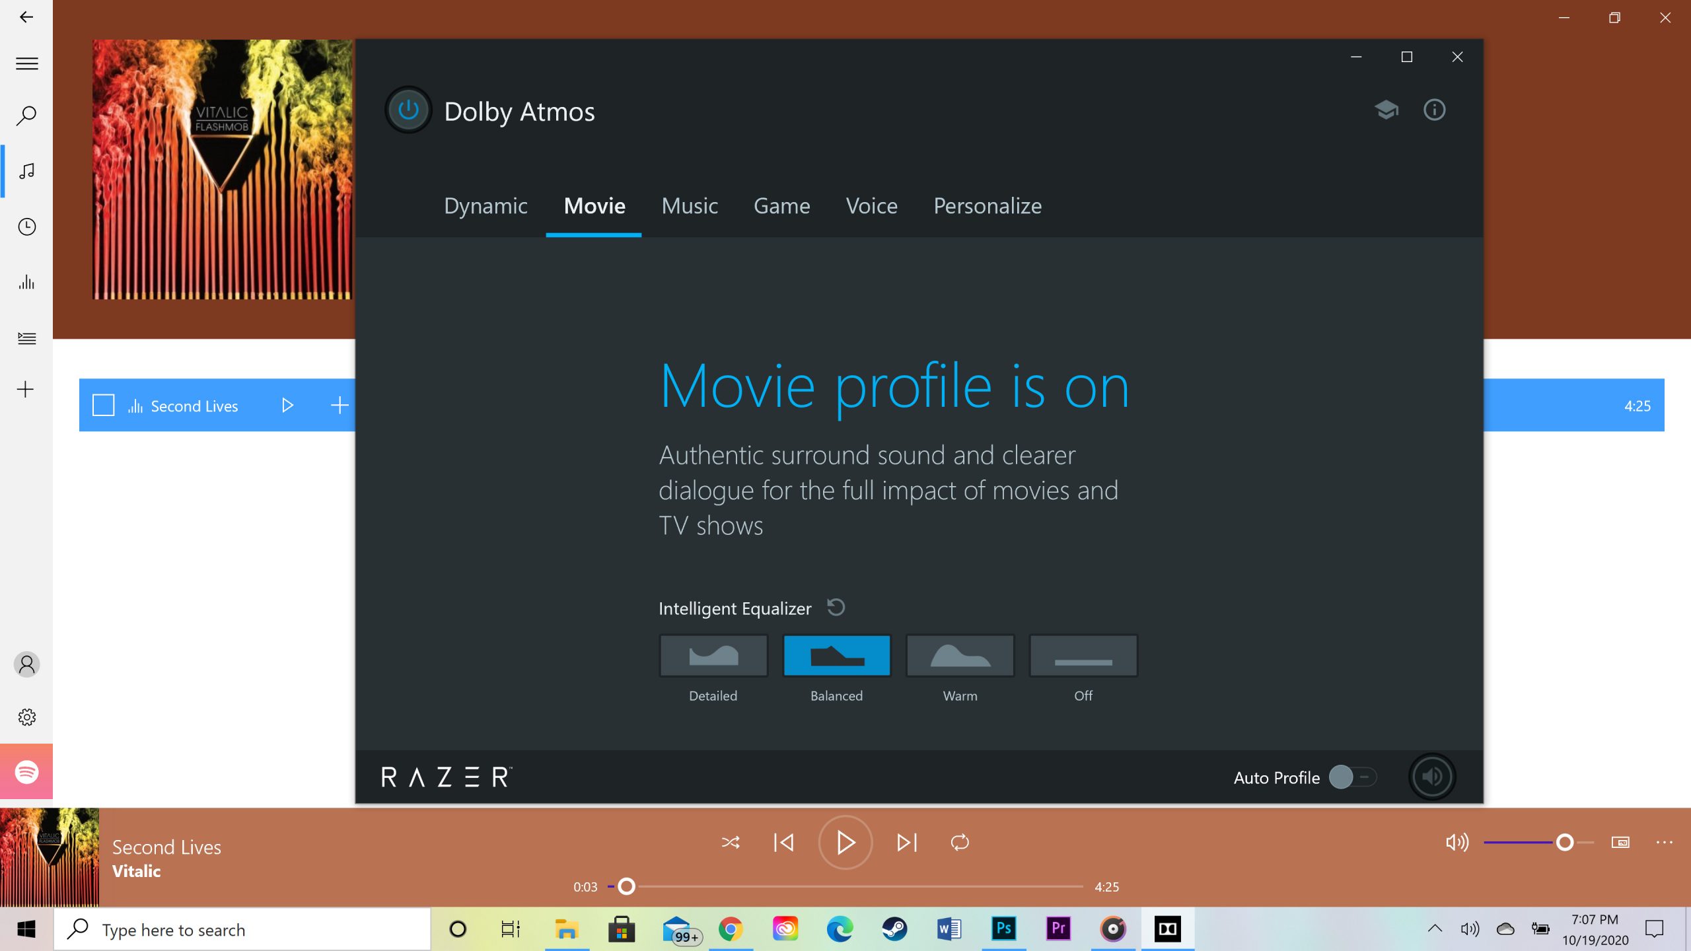Viewport: 1691px width, 951px height.
Task: Click now playing thumbnail in player bar
Action: pyautogui.click(x=50, y=857)
